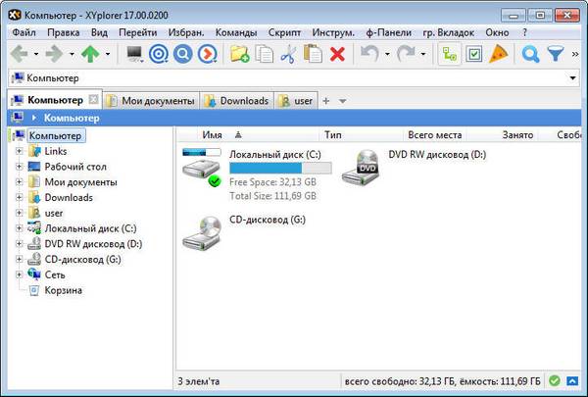
Task: Click the Forward arrow toolbar icon
Action: [54, 54]
